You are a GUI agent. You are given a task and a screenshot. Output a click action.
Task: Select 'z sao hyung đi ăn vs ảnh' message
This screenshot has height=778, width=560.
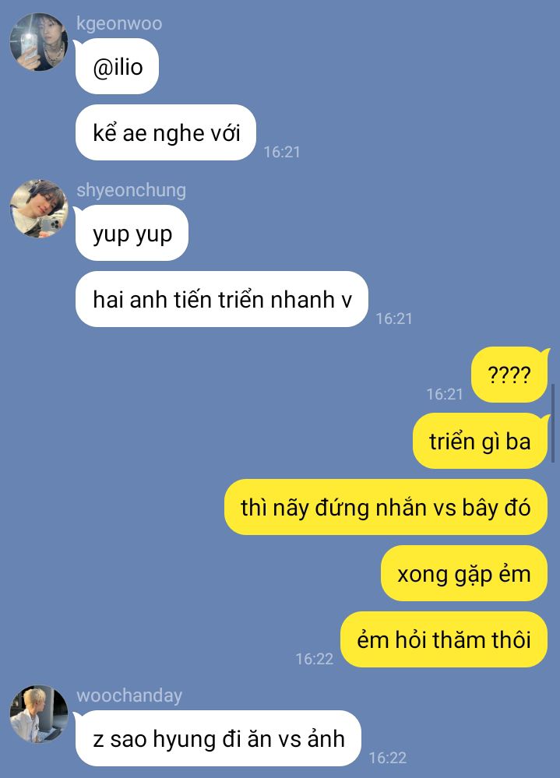[218, 739]
